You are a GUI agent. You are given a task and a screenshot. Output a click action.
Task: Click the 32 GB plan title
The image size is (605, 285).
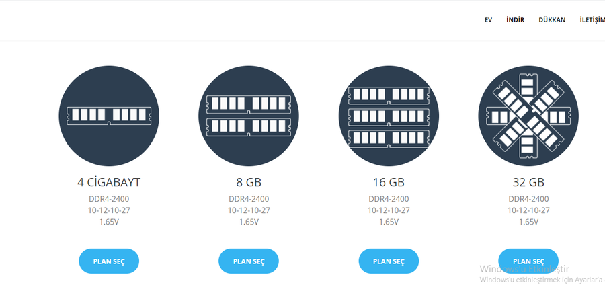click(528, 182)
